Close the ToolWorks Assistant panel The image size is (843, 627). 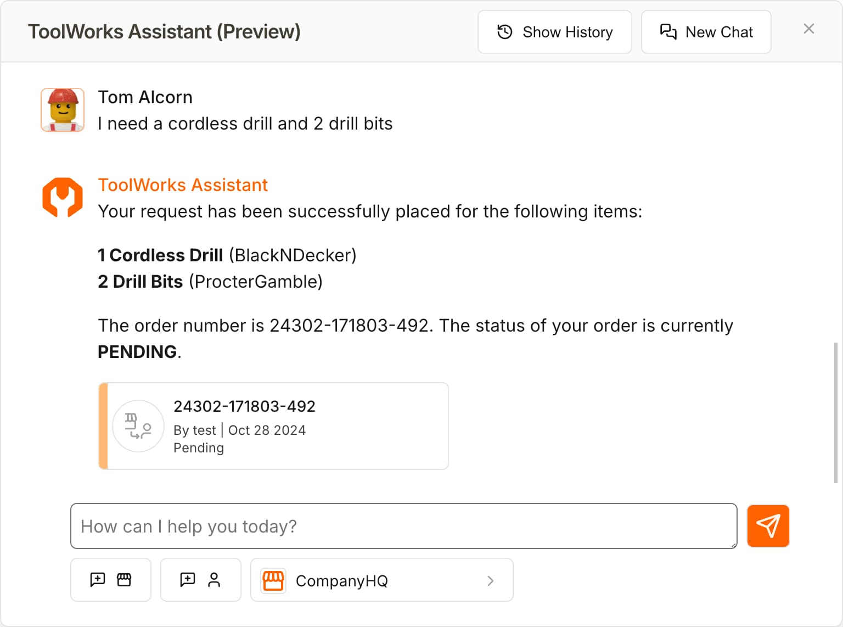808,29
